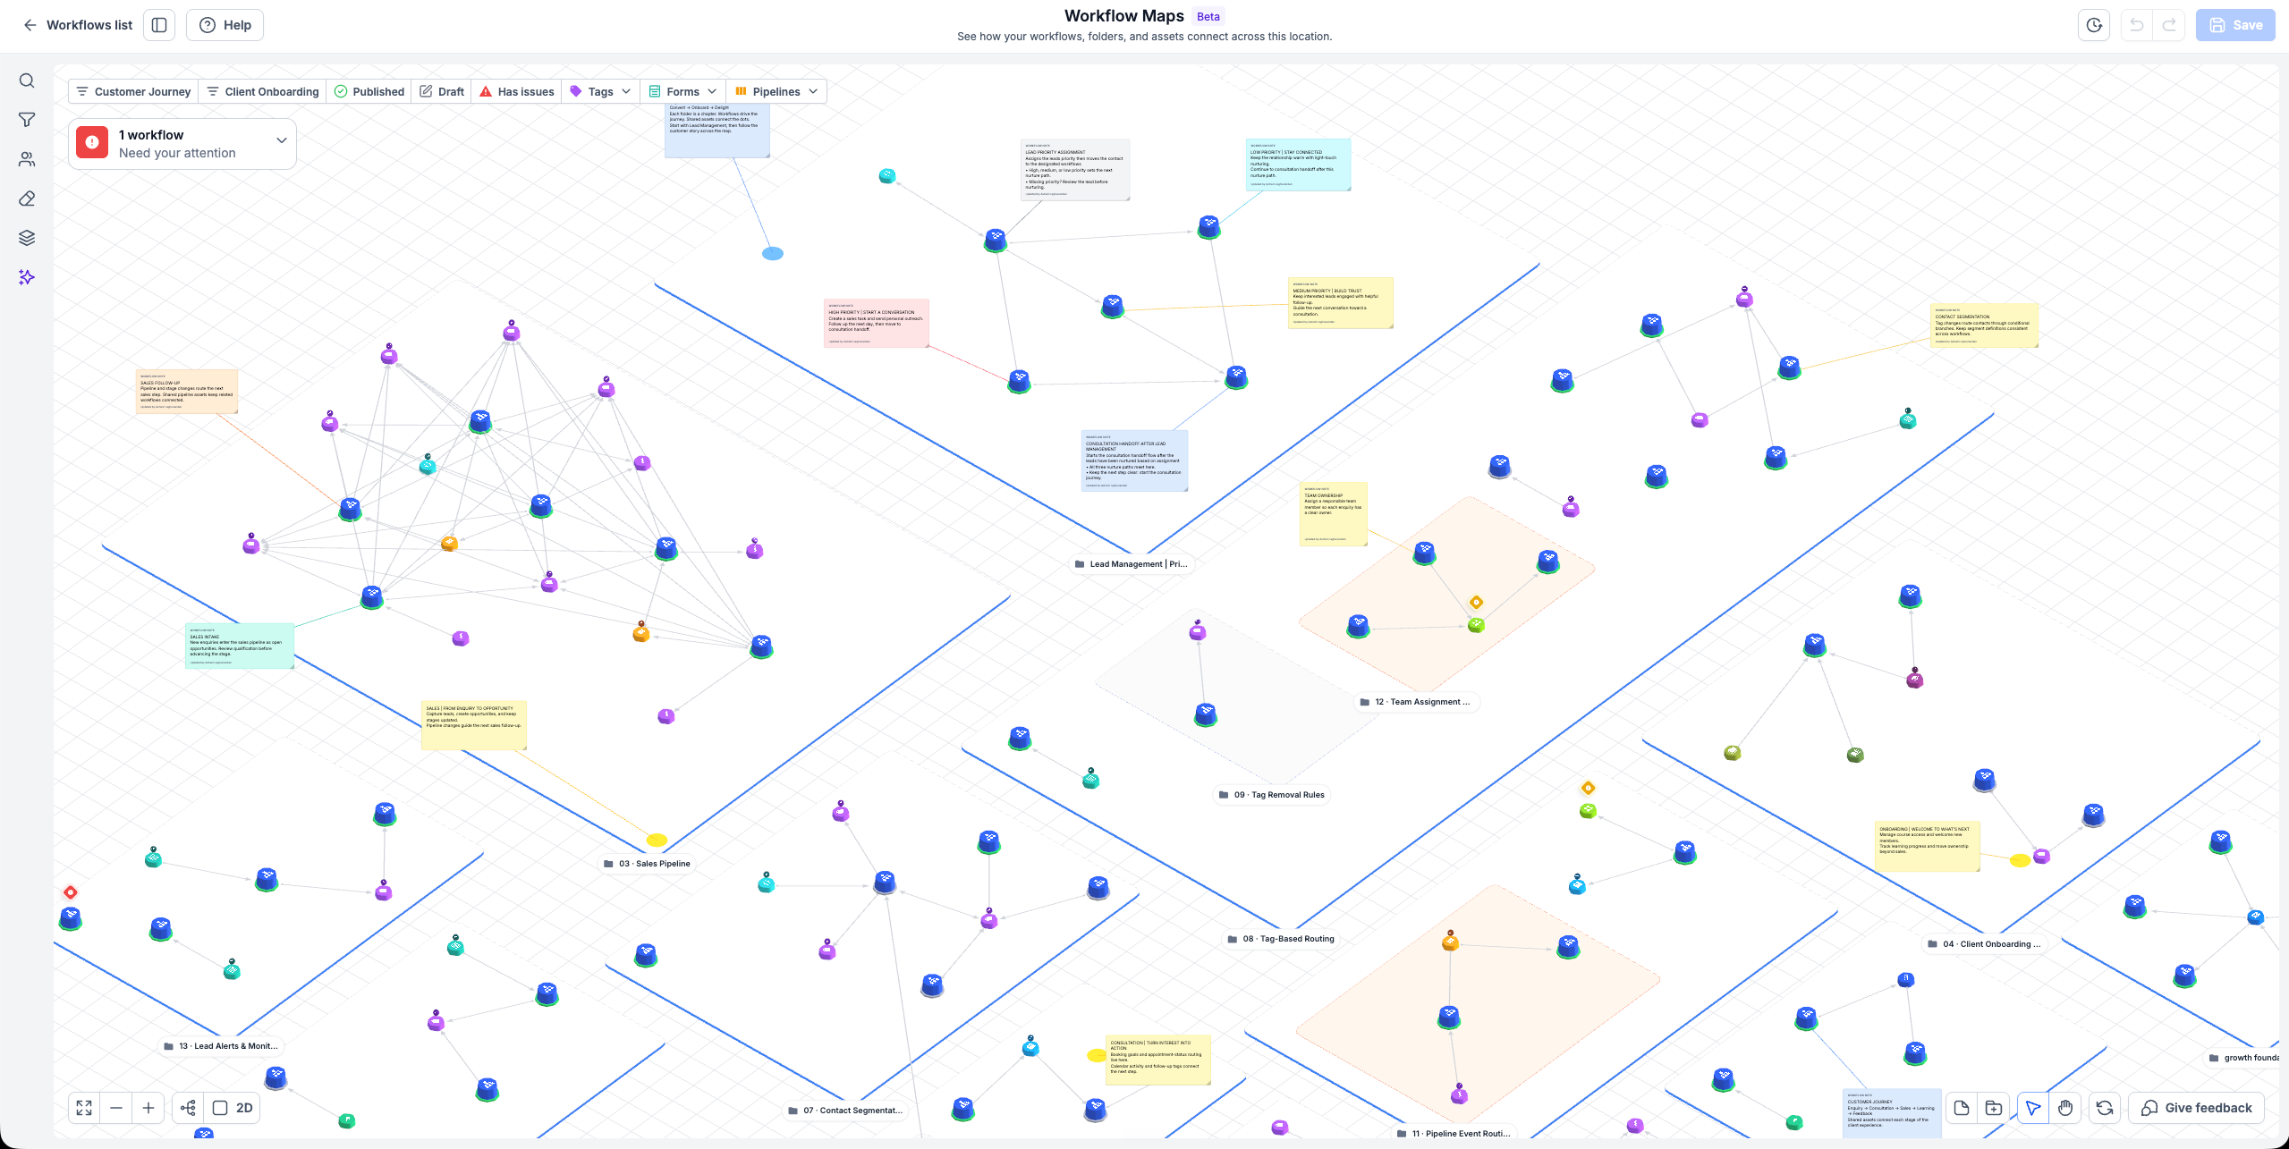
Task: Refresh the map with the sync icon
Action: tap(2105, 1108)
